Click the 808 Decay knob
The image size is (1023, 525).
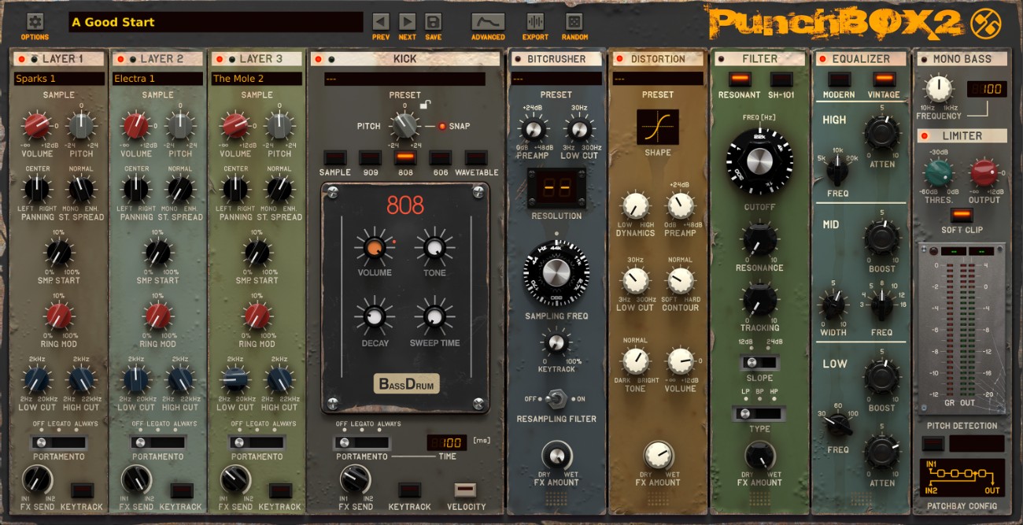pyautogui.click(x=375, y=317)
